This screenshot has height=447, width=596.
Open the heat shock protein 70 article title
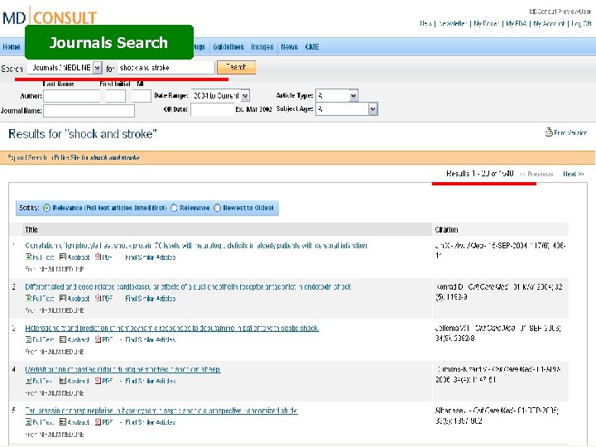[196, 246]
